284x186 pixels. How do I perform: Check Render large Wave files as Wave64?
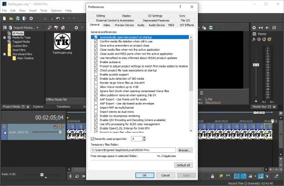[96, 83]
